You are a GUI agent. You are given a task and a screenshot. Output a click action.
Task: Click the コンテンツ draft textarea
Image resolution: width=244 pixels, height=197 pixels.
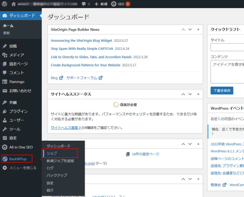pyautogui.click(x=227, y=72)
